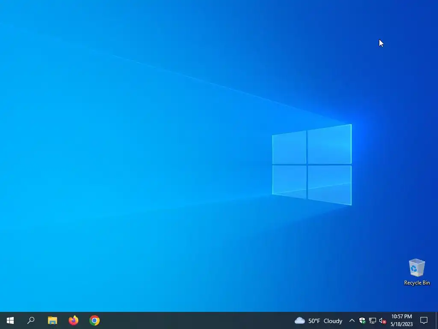The image size is (438, 329).
Task: Select the Recycle Bin desktop icon
Action: click(417, 272)
